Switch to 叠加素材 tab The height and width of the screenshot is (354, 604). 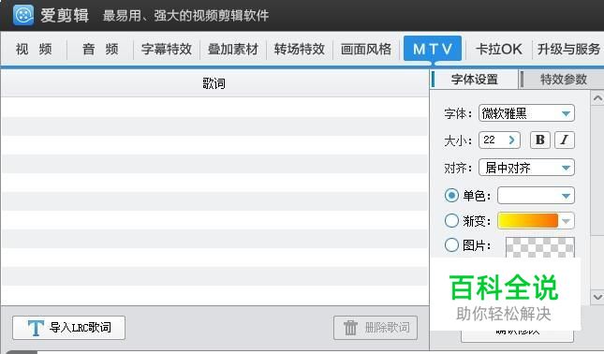click(x=232, y=50)
